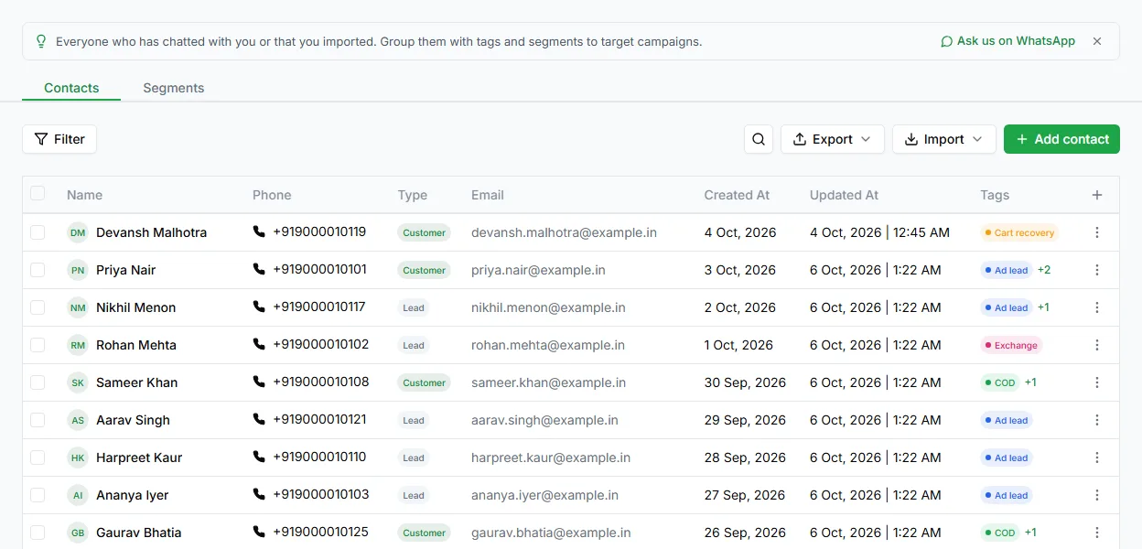Select the checkbox for Nikhil Menon

tap(38, 307)
